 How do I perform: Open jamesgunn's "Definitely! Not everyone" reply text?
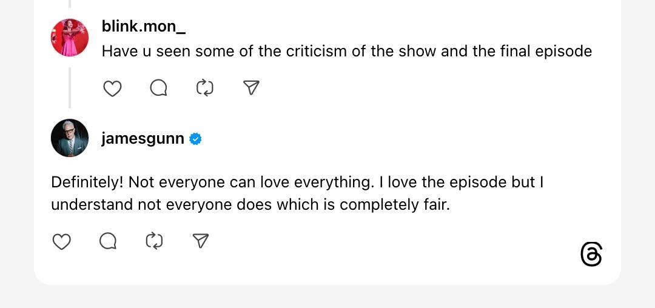tap(296, 193)
